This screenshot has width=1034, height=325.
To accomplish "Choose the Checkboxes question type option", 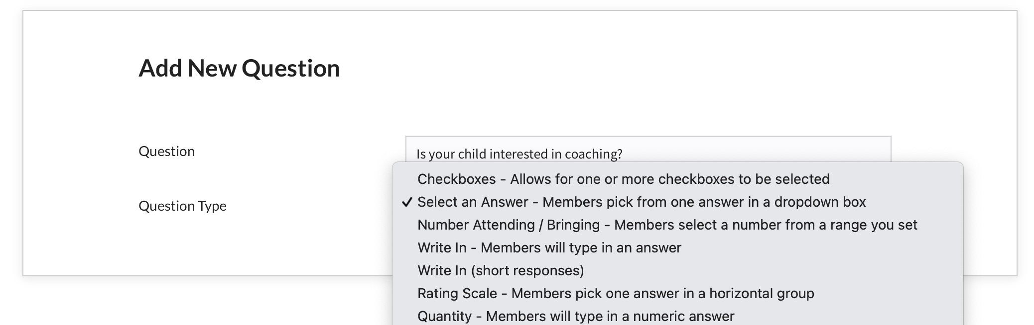I will [x=623, y=179].
